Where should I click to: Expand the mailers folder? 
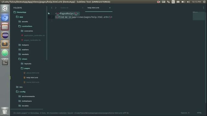point(24,50)
